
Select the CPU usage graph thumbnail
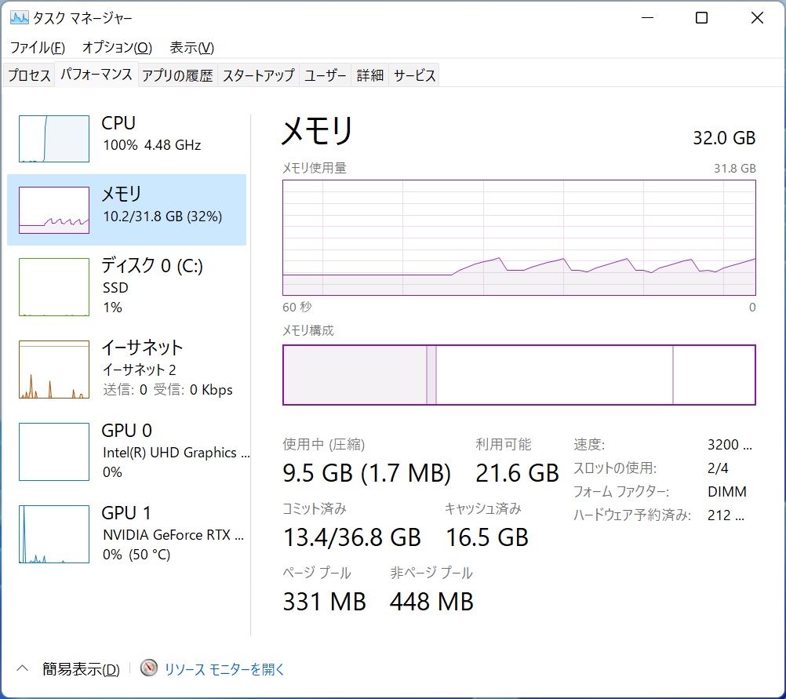(x=54, y=139)
